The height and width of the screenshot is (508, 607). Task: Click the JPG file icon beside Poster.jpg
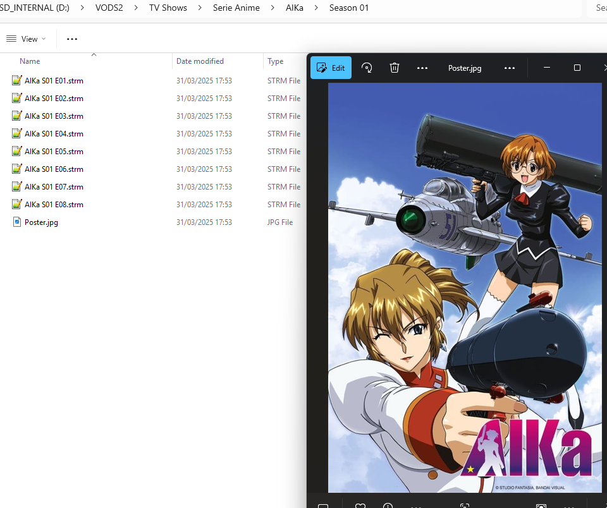pyautogui.click(x=16, y=222)
